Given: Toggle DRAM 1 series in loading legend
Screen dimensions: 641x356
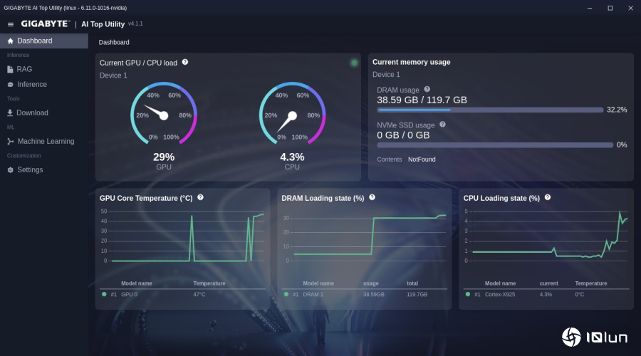Looking at the screenshot, I should [286, 294].
